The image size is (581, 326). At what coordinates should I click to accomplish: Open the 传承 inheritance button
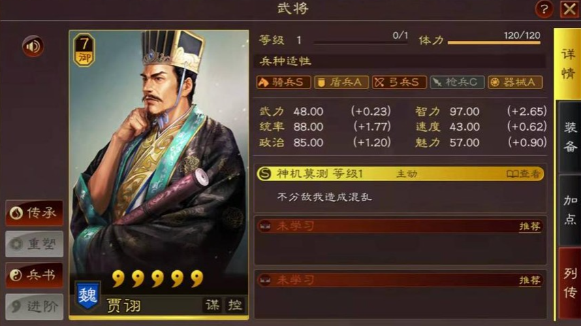34,213
